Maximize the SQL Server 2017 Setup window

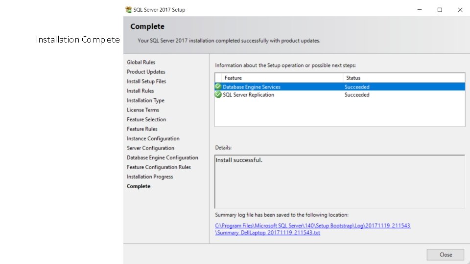tap(440, 10)
